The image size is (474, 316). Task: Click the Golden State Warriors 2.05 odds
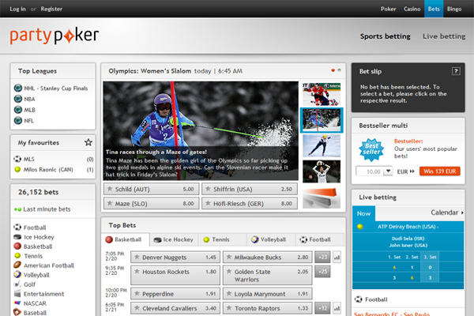click(268, 275)
